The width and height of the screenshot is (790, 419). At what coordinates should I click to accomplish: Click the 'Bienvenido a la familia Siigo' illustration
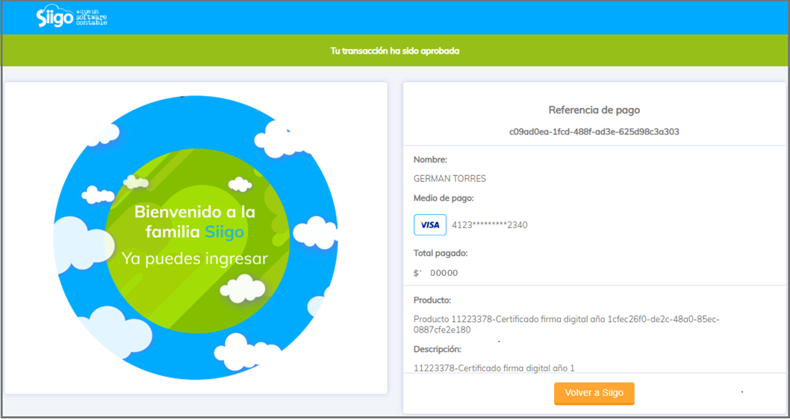click(x=196, y=238)
